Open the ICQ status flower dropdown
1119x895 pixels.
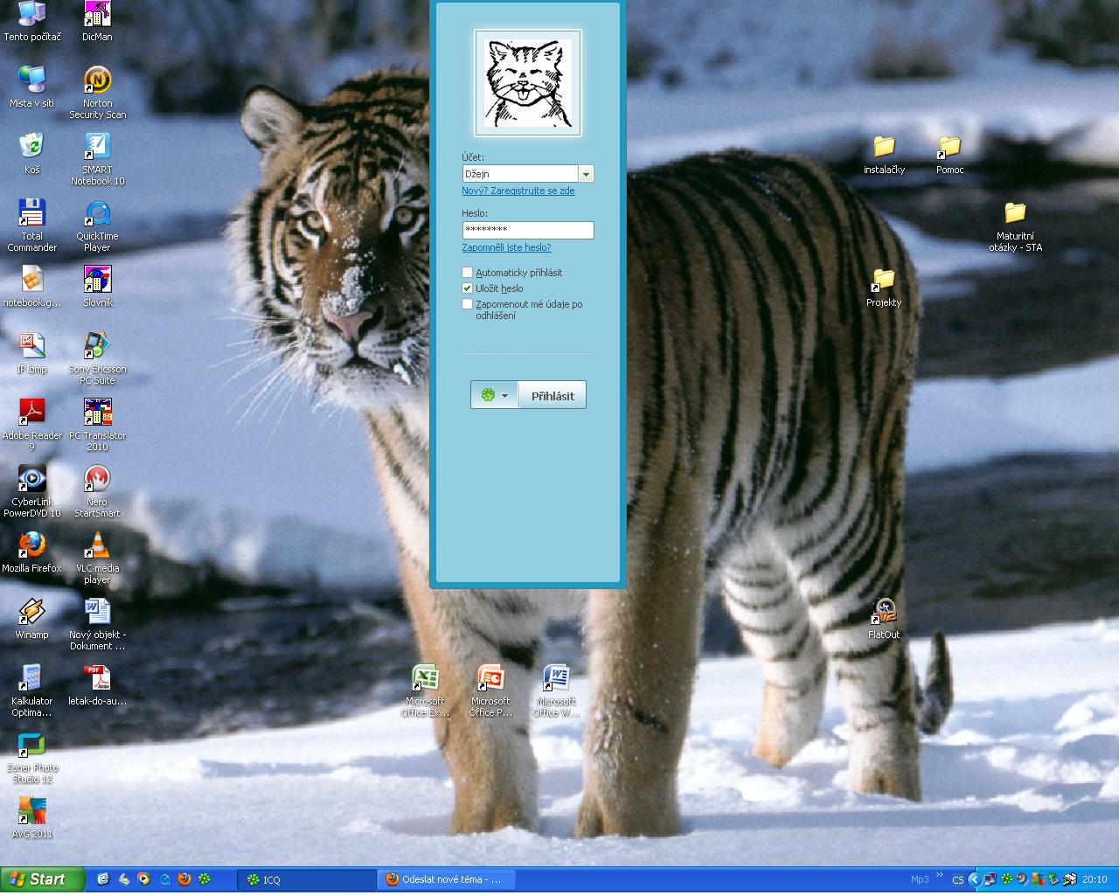tap(494, 395)
